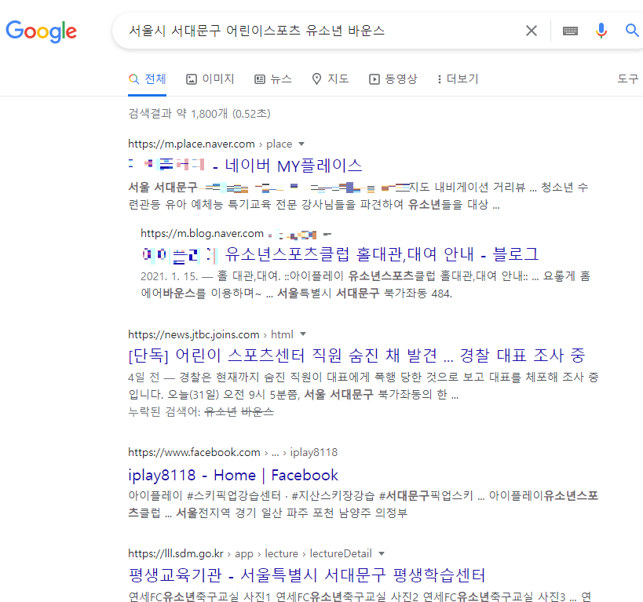Expand arrow beside m.place.naver.com URL
This screenshot has height=602, width=643.
click(301, 144)
